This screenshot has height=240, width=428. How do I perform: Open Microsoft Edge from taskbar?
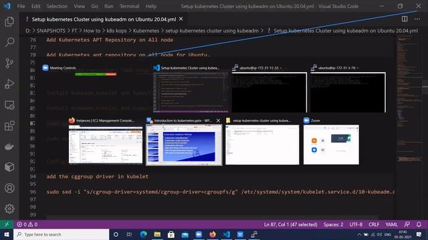click(x=144, y=234)
